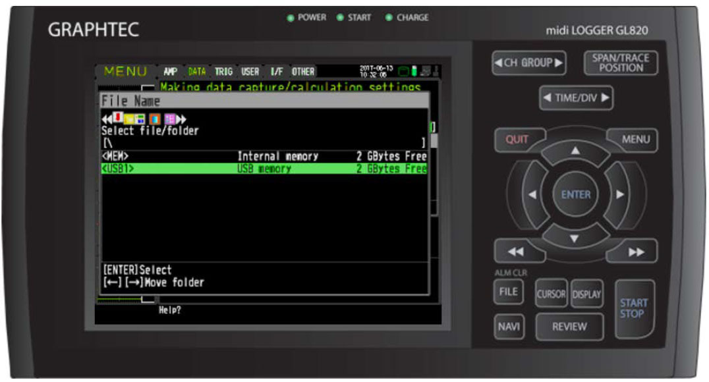
Task: Check the gray USB status icon
Action: point(436,71)
